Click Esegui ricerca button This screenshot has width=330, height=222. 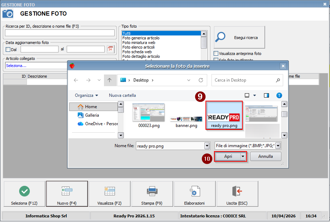[240, 37]
